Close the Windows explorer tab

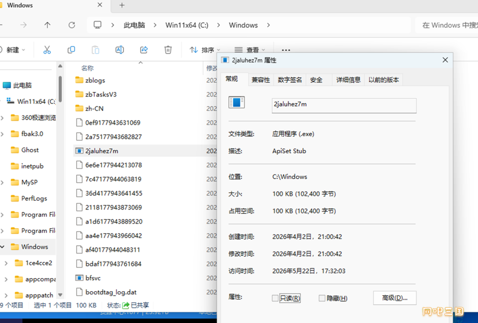tap(100, 5)
